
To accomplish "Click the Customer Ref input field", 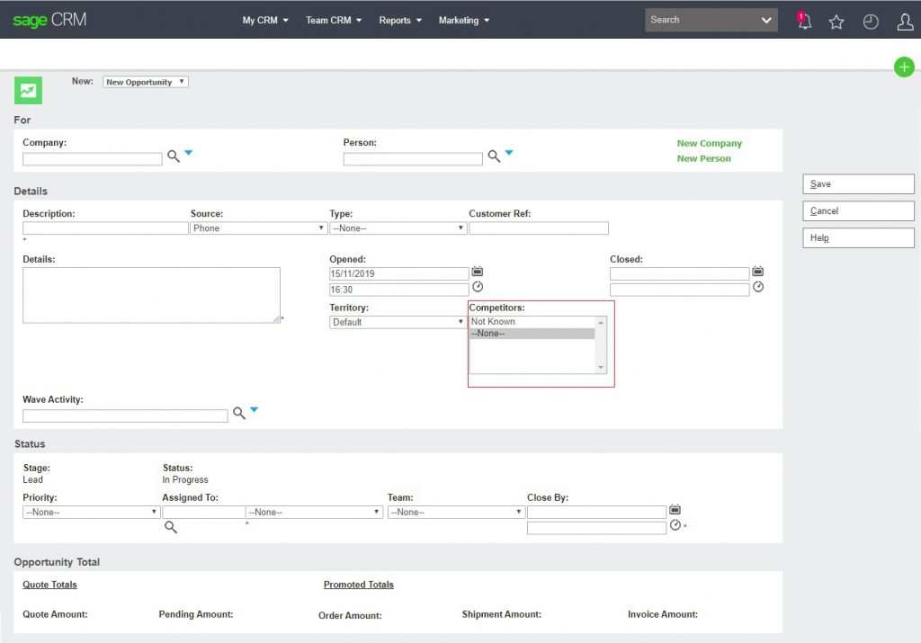I will (x=539, y=228).
